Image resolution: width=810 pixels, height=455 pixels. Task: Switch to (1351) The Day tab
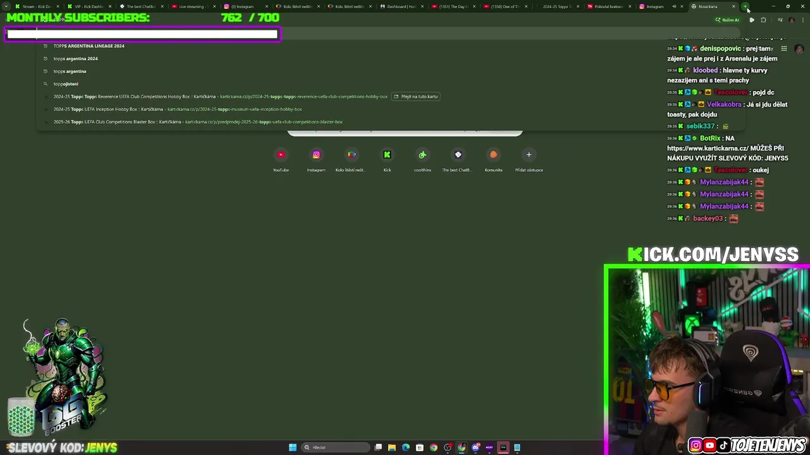click(x=452, y=6)
